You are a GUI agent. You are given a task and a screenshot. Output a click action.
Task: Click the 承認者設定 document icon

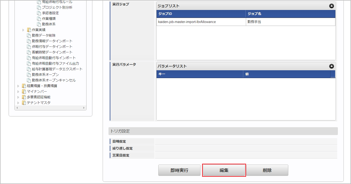point(39,13)
